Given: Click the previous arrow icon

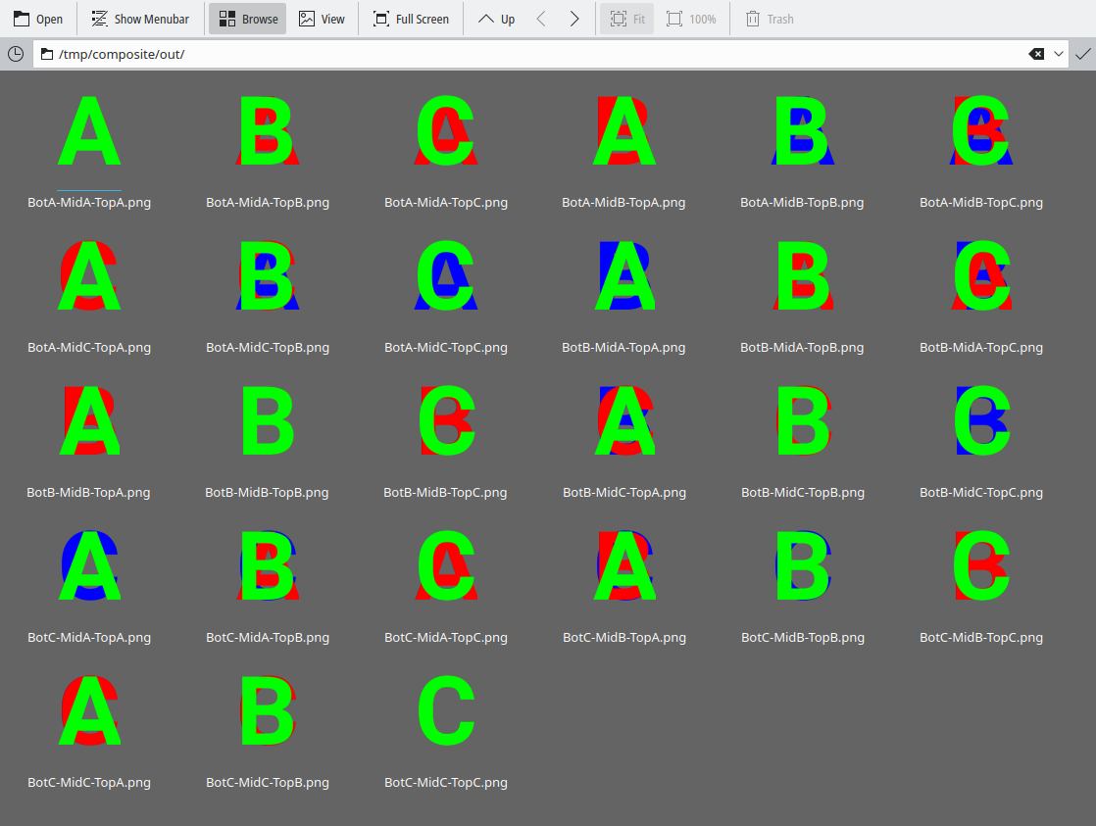Looking at the screenshot, I should (541, 19).
